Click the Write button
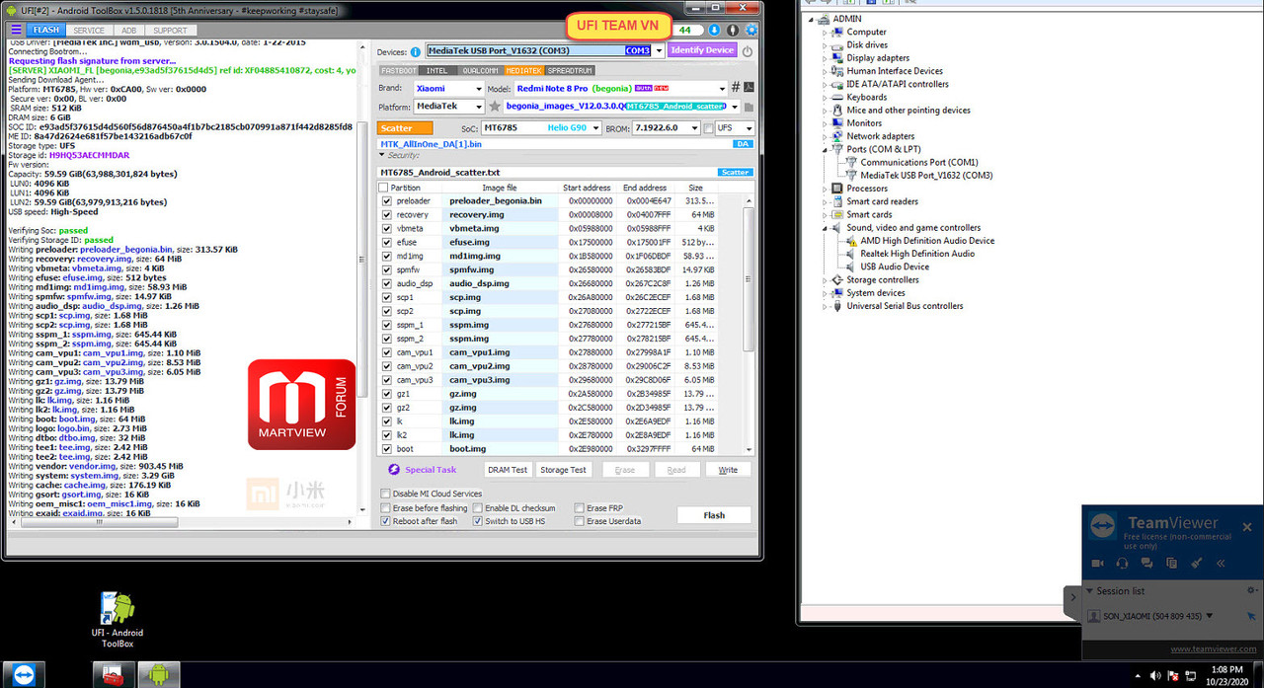 coord(728,470)
